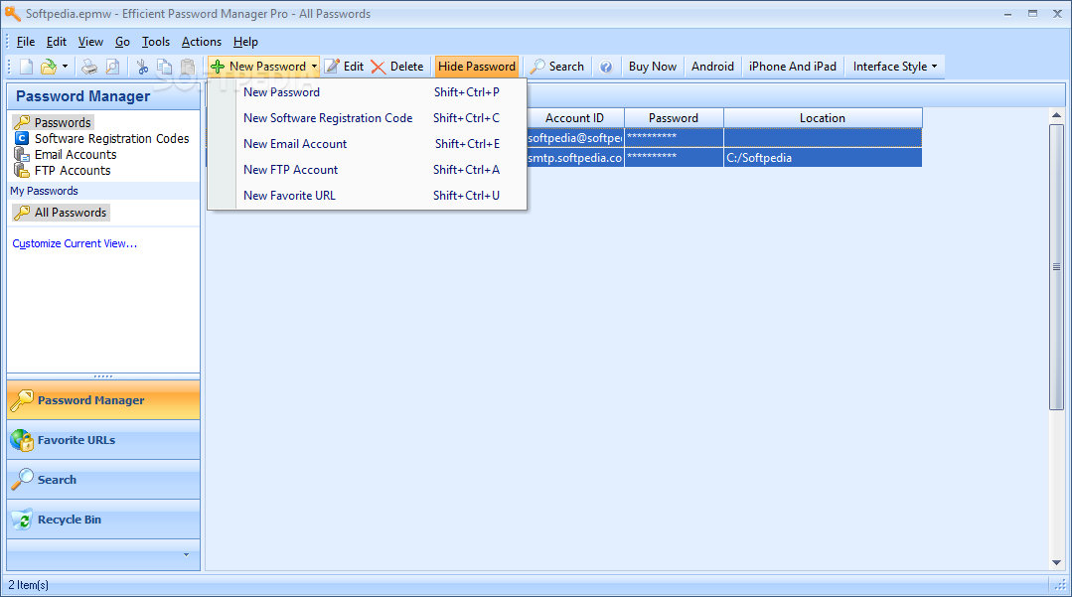1072x597 pixels.
Task: Choose New Password from dropdown menu
Action: (x=368, y=92)
